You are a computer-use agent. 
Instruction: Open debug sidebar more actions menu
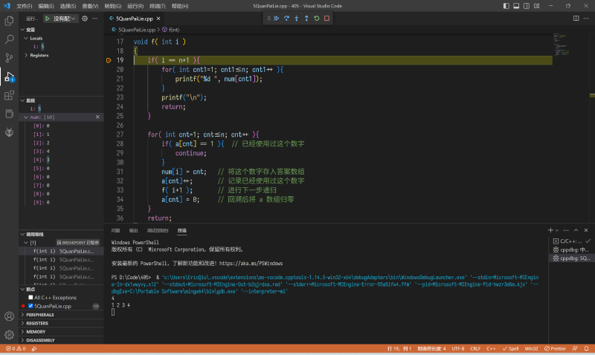click(x=95, y=19)
